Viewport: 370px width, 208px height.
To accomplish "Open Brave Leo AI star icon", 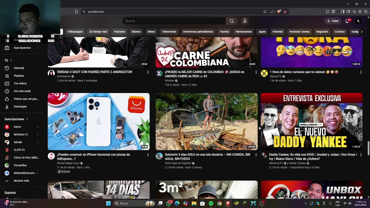I will click(x=354, y=12).
